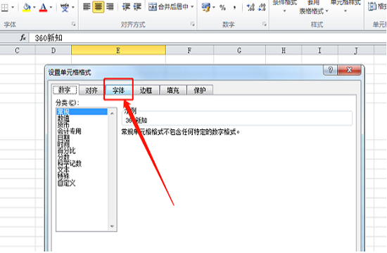Click the red font color A icon
Viewport: 387px width, 253px height.
(43, 8)
